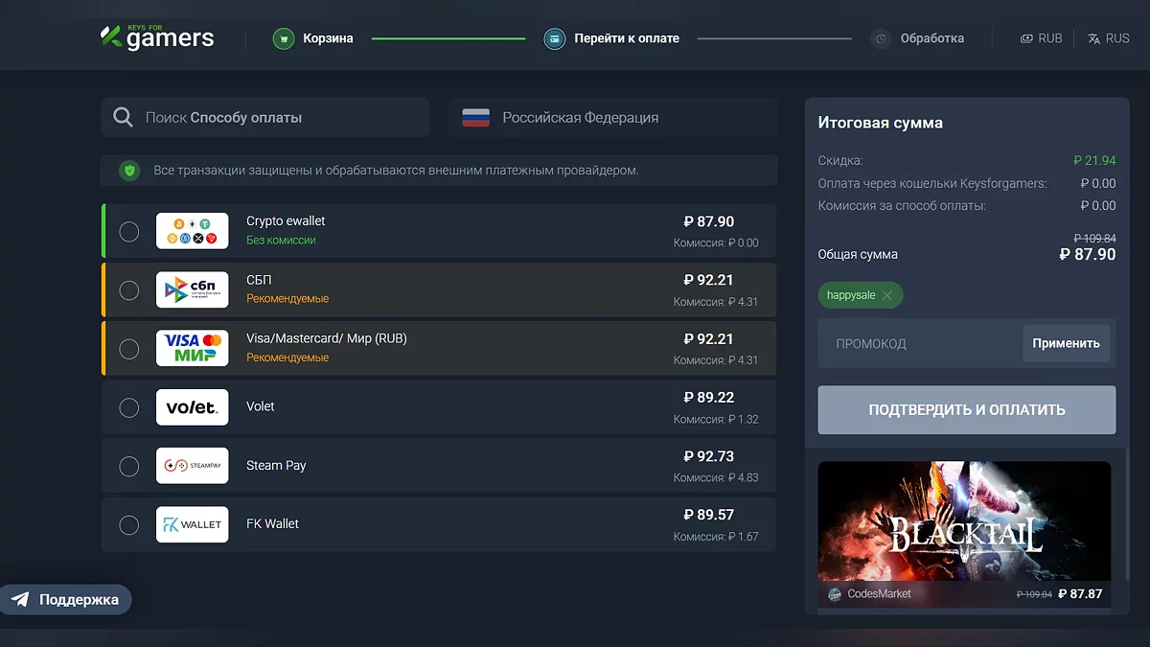This screenshot has width=1150, height=647.
Task: Open the RUB currency selector
Action: (1041, 39)
